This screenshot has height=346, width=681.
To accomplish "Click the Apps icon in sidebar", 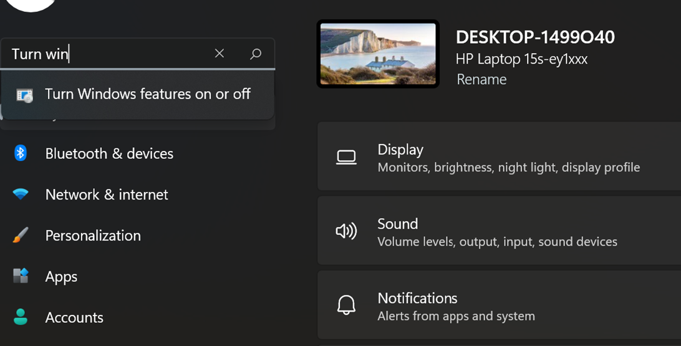I will click(x=21, y=276).
